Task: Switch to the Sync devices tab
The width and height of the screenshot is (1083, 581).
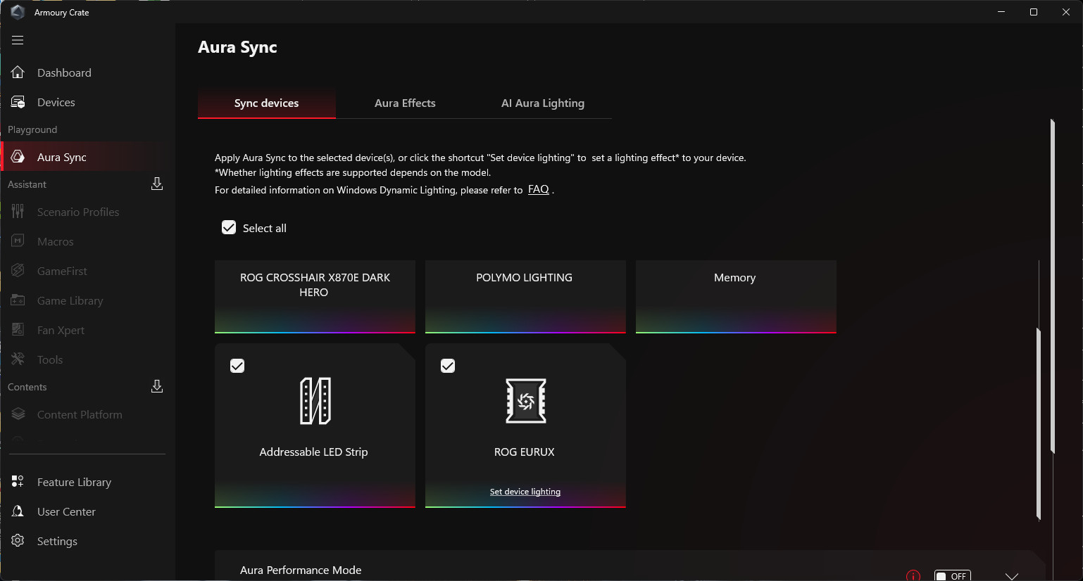Action: [267, 103]
